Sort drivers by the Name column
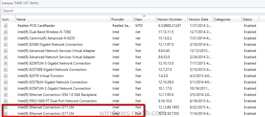Viewport: 265px width, 117px height. coord(62,19)
